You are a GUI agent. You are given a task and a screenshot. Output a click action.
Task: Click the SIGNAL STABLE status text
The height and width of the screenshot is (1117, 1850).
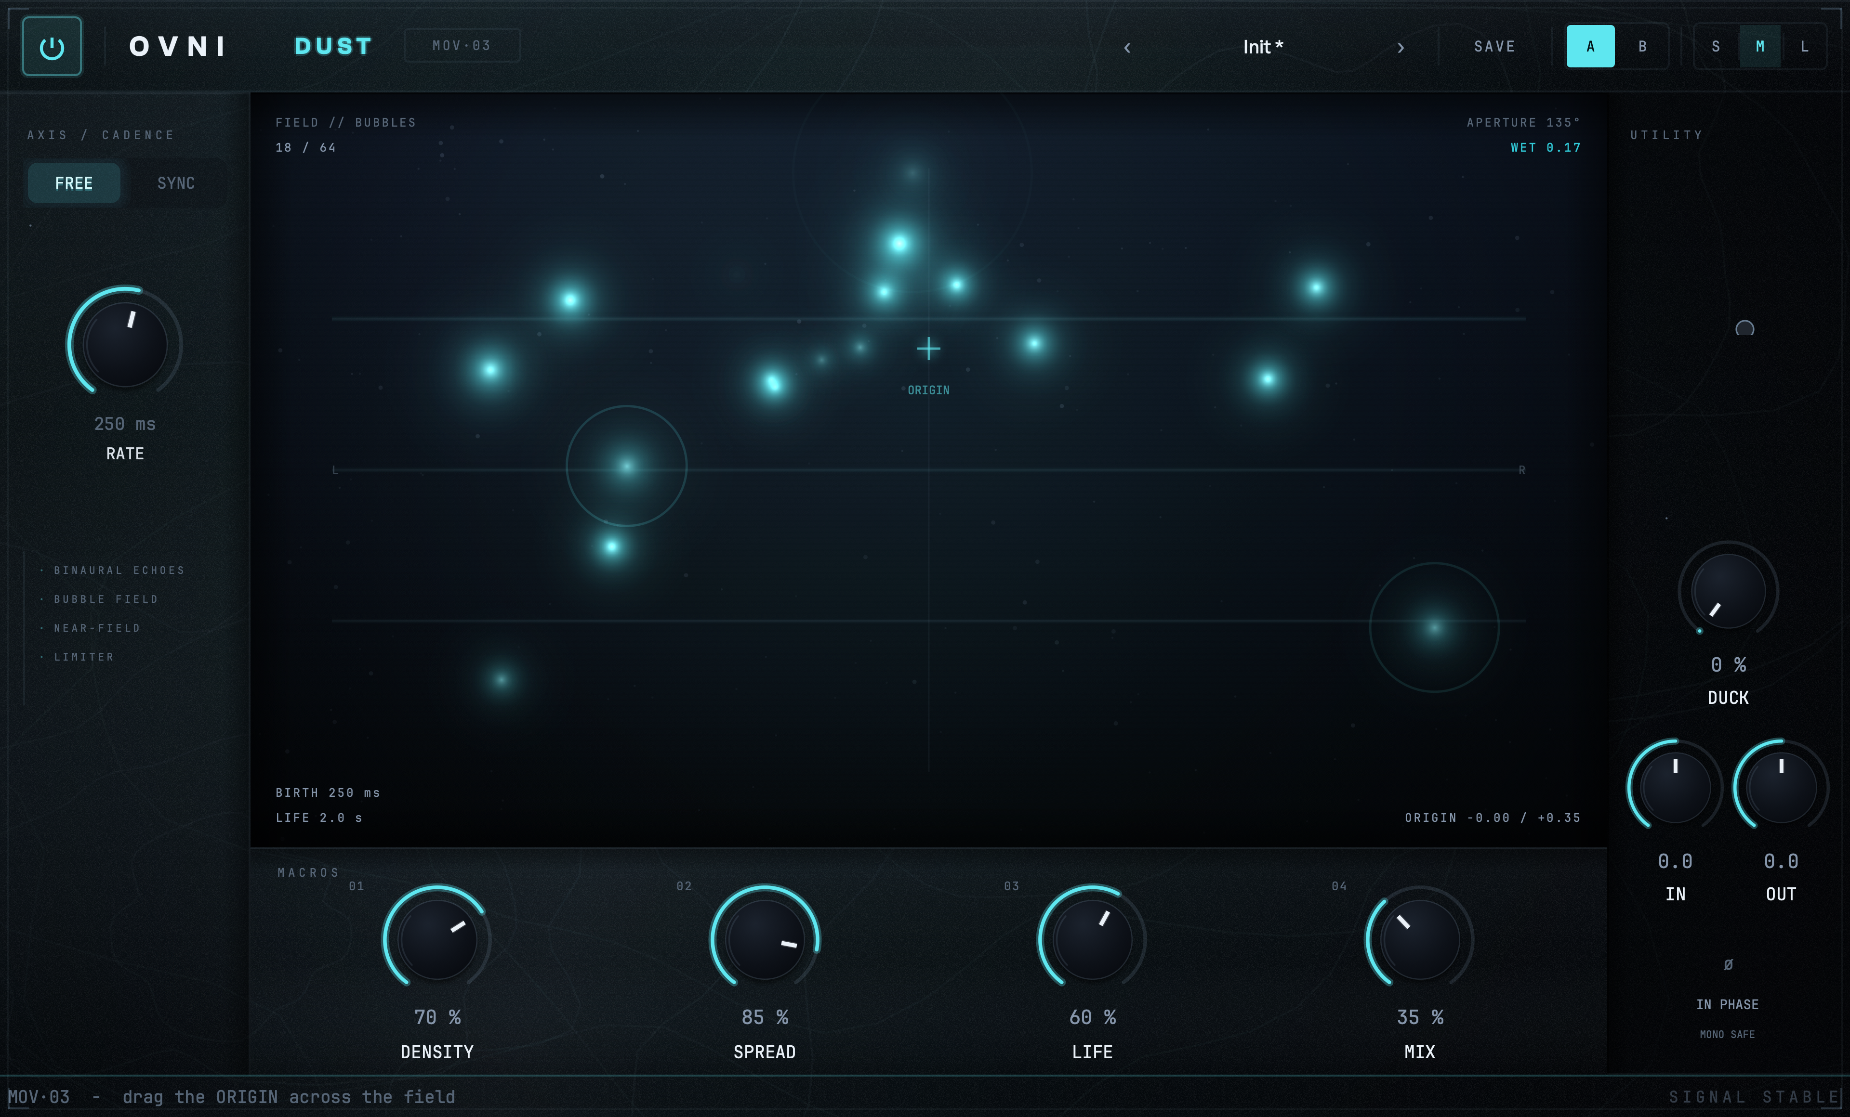pyautogui.click(x=1755, y=1097)
